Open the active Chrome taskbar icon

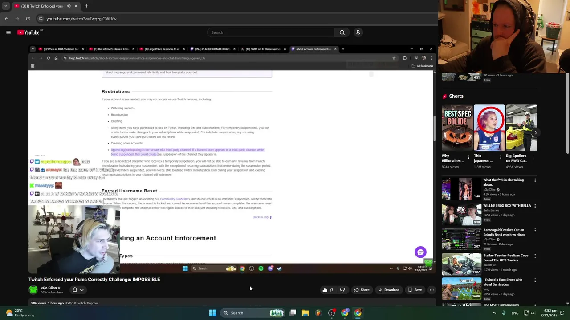click(358, 313)
